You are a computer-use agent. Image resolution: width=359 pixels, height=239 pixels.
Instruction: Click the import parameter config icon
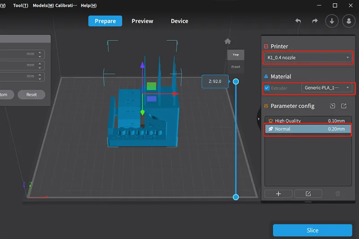[x=332, y=106]
